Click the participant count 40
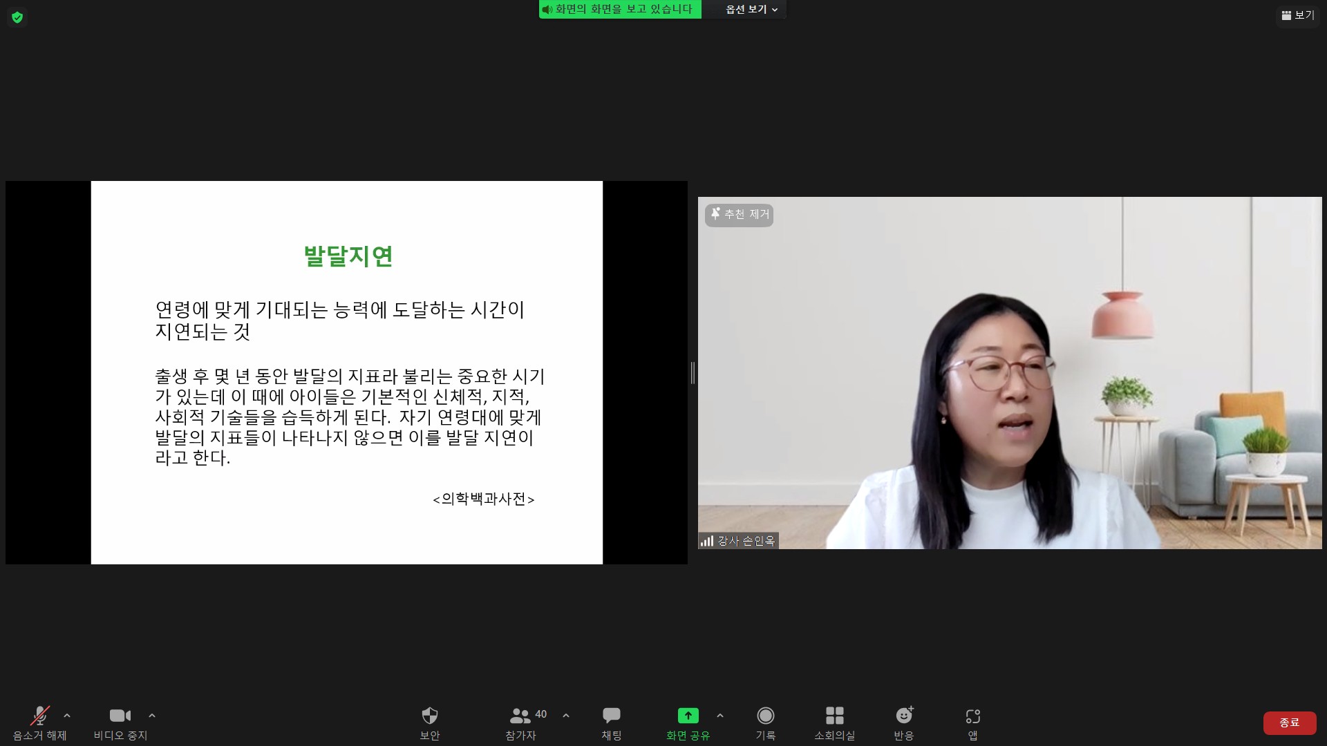 pyautogui.click(x=541, y=714)
